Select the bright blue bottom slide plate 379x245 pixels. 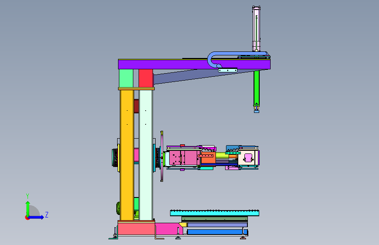tap(217, 232)
